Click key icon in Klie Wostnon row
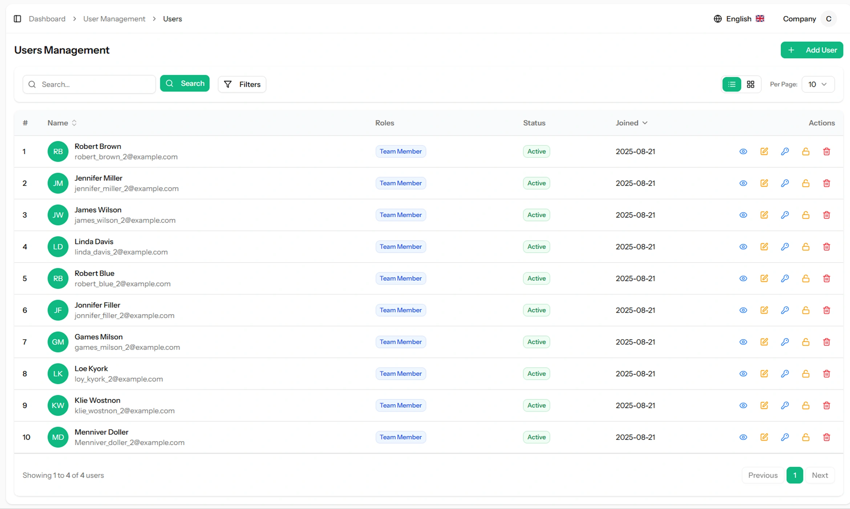The width and height of the screenshot is (850, 509). point(785,405)
